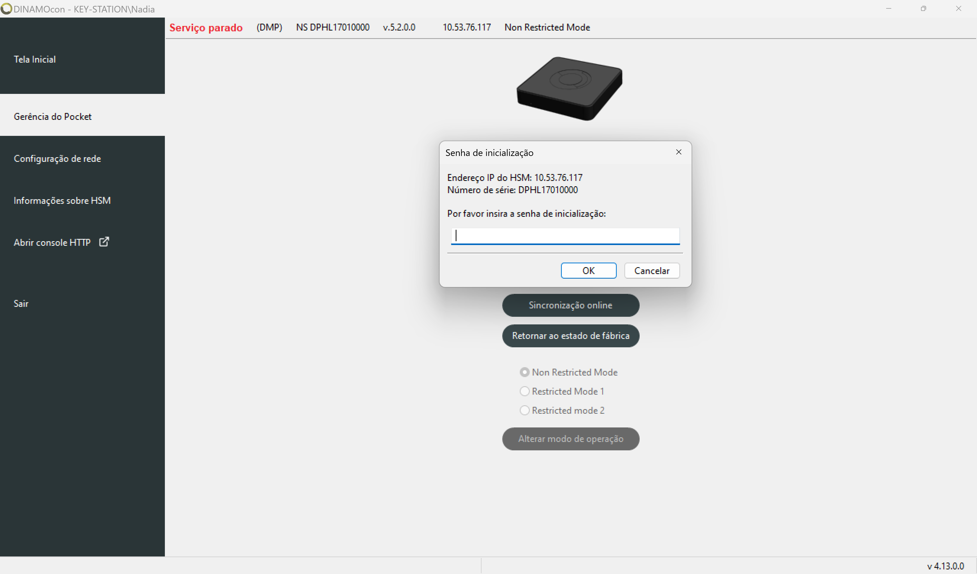Screen dimensions: 977x574
Task: Click Alterar modo de operação button
Action: click(x=570, y=438)
